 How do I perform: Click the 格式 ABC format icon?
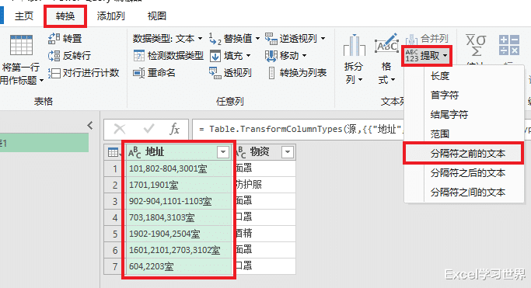coord(386,43)
